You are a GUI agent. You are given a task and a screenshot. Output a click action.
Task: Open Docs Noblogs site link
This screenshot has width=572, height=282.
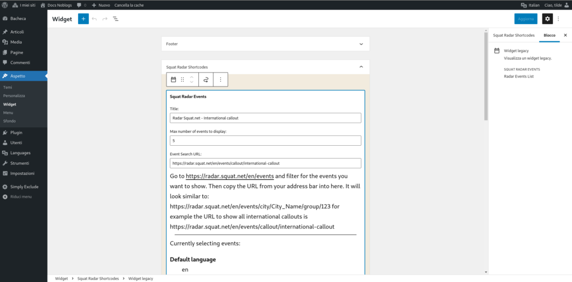56,5
